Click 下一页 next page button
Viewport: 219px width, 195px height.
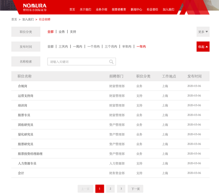[x=135, y=189]
